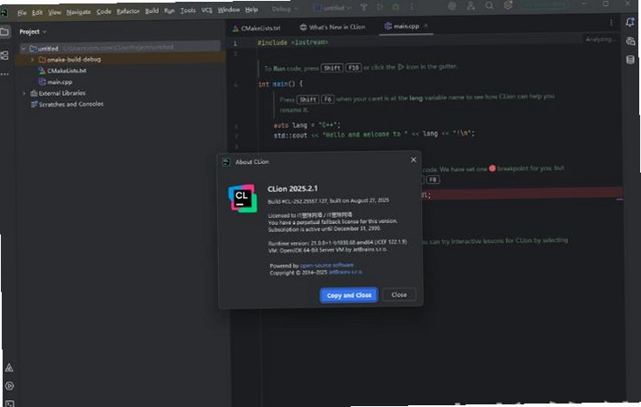Open the Edit menu
641x407 pixels.
tap(37, 13)
